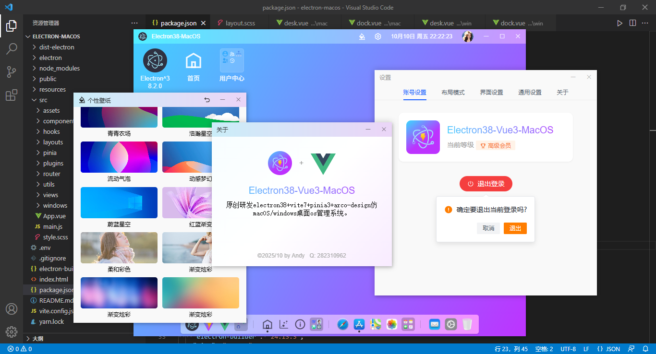Click the 退出登录 logout button
Image resolution: width=656 pixels, height=354 pixels.
pyautogui.click(x=486, y=184)
